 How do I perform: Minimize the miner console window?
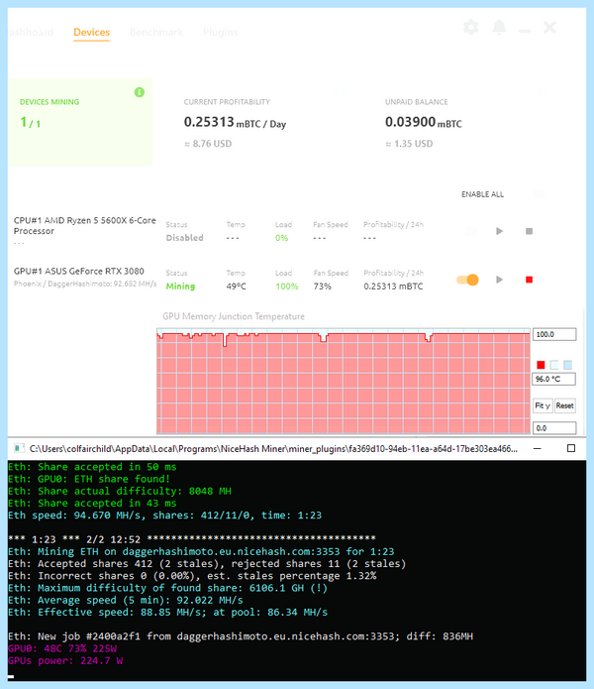(538, 449)
